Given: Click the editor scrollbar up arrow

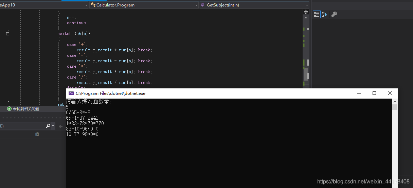Looking at the screenshot, I should (x=306, y=17).
